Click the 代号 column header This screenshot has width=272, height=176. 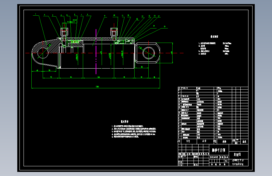(x=188, y=141)
